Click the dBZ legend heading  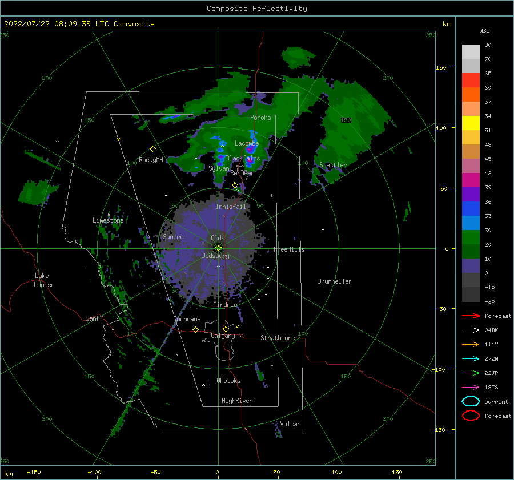pos(484,30)
